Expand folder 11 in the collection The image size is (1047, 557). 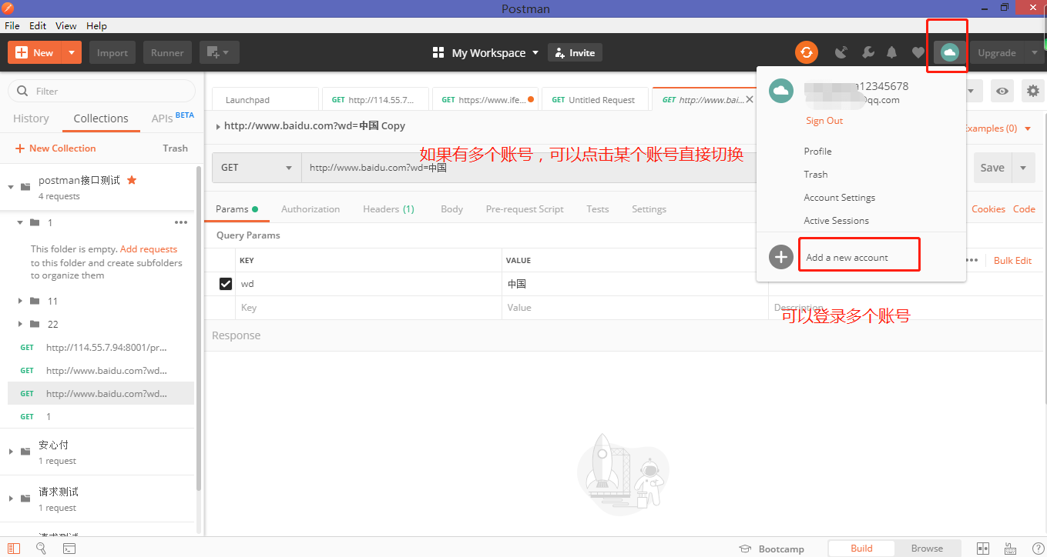click(20, 301)
